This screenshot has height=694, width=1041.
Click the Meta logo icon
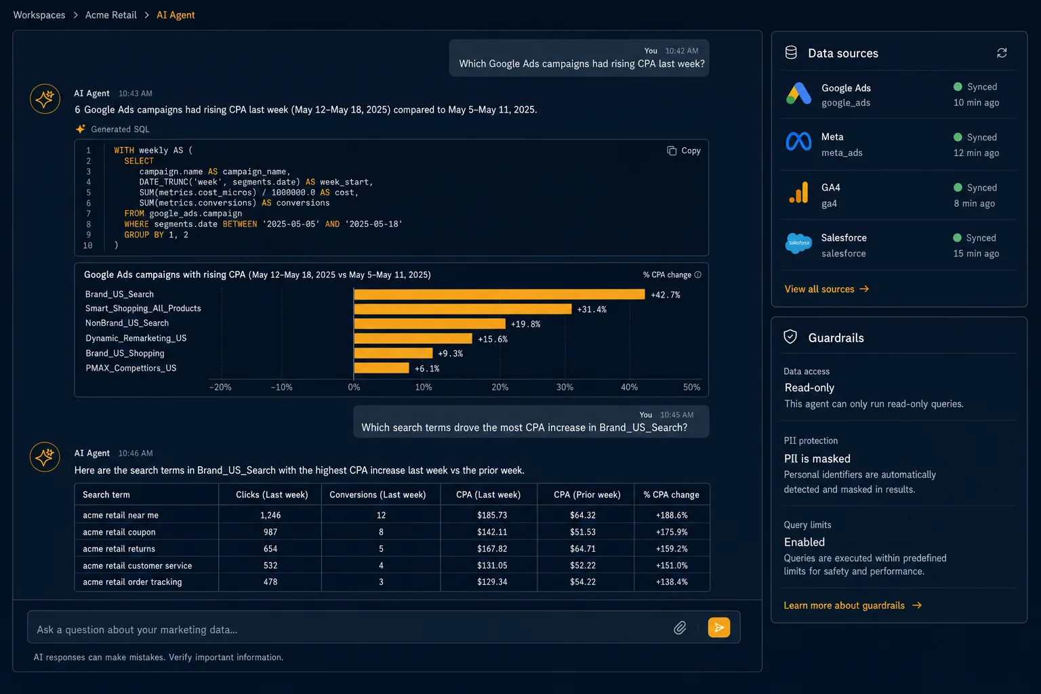click(798, 141)
